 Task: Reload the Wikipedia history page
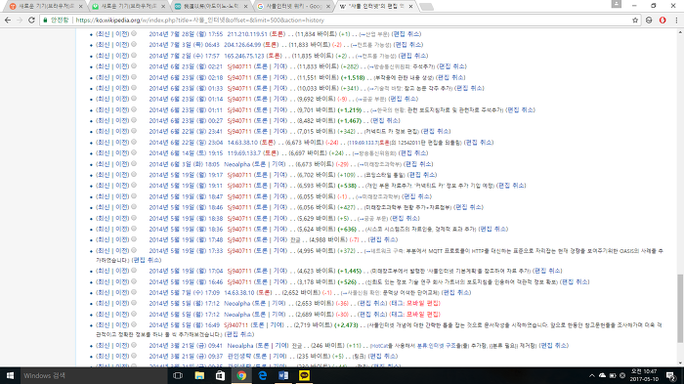click(x=31, y=21)
